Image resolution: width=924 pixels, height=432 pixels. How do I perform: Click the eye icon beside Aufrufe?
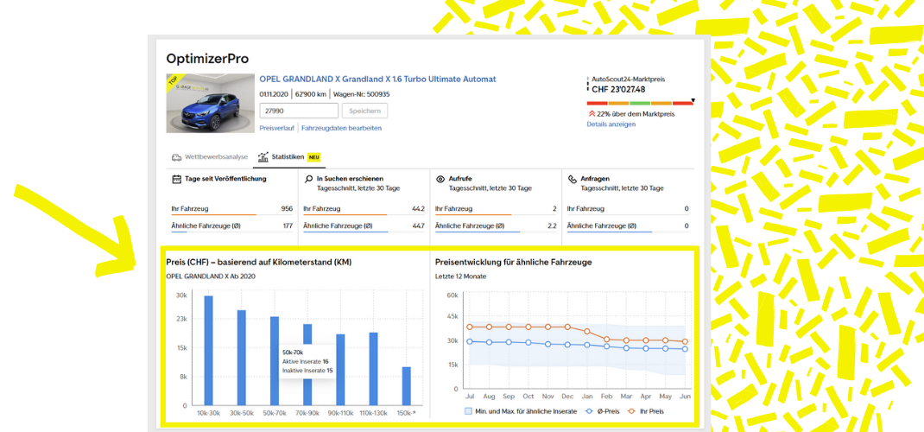pos(440,179)
